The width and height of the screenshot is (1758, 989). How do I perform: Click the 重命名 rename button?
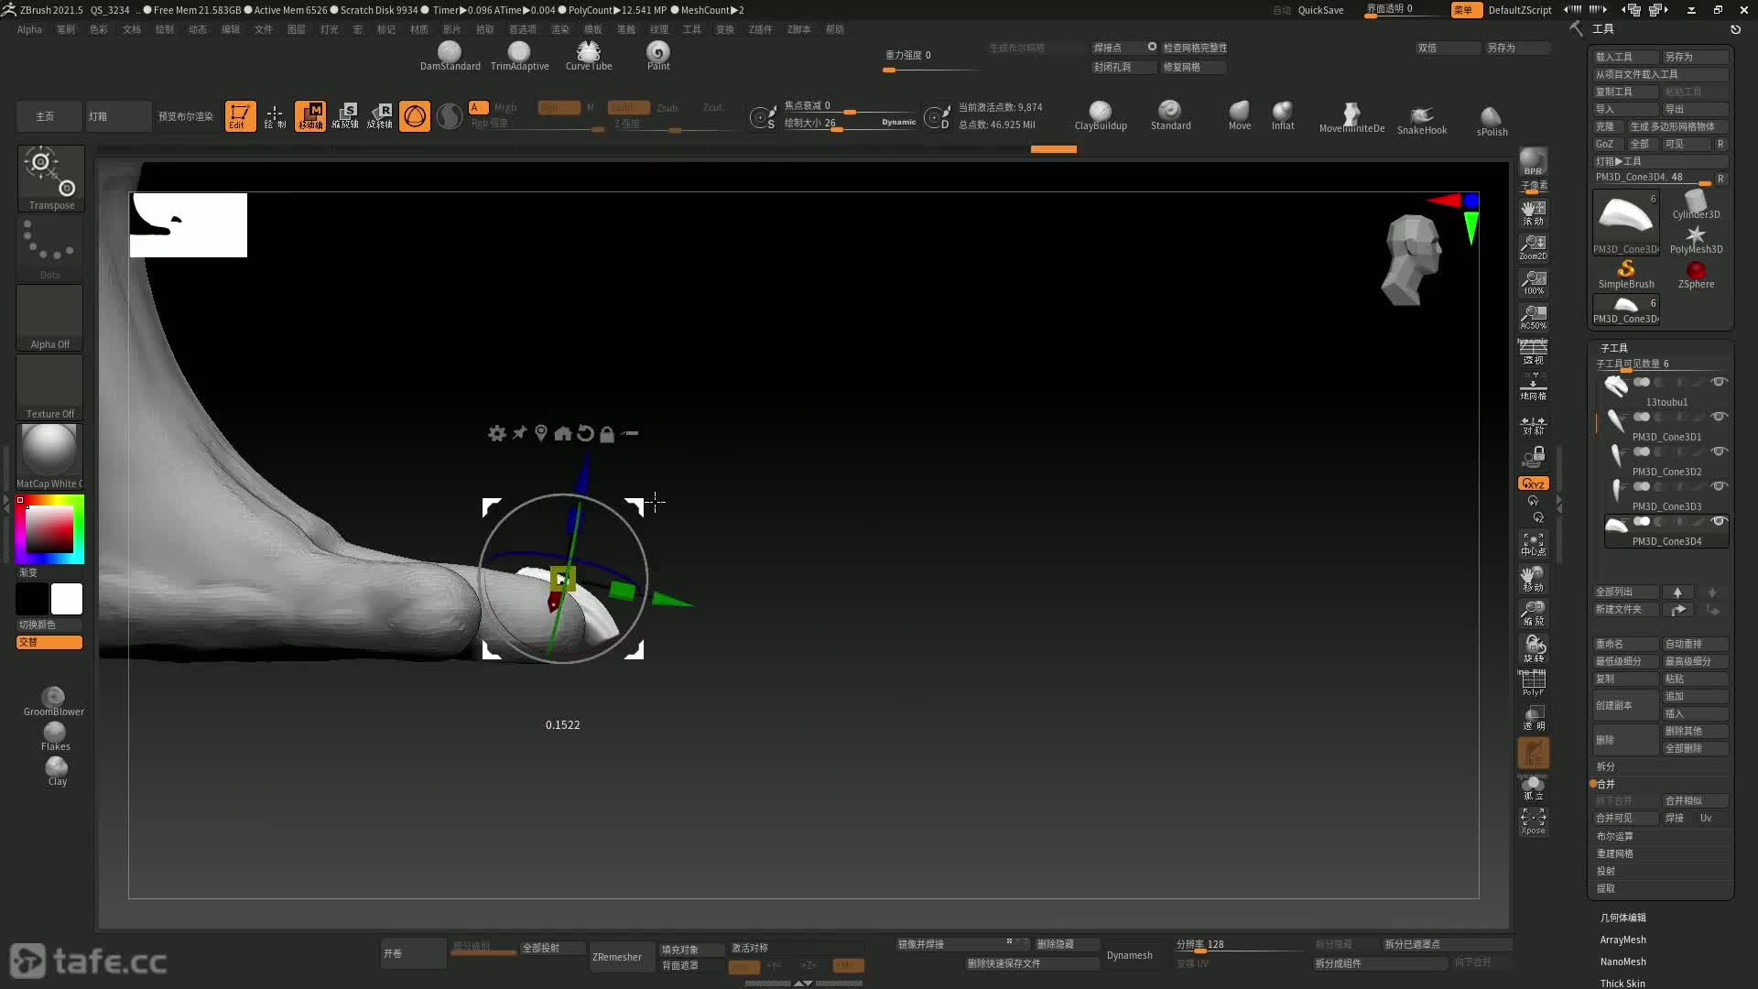click(1626, 644)
